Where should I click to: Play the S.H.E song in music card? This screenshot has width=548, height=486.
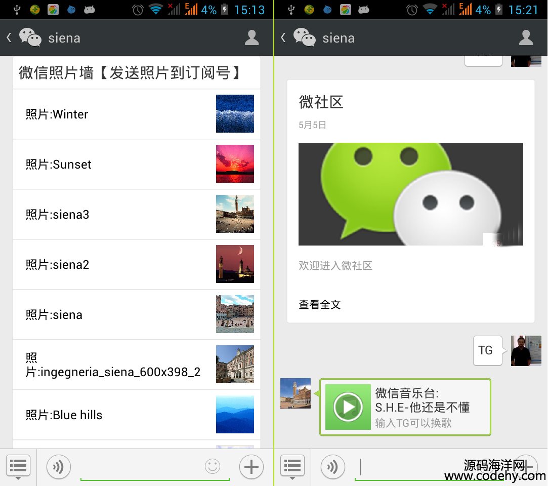tap(348, 407)
